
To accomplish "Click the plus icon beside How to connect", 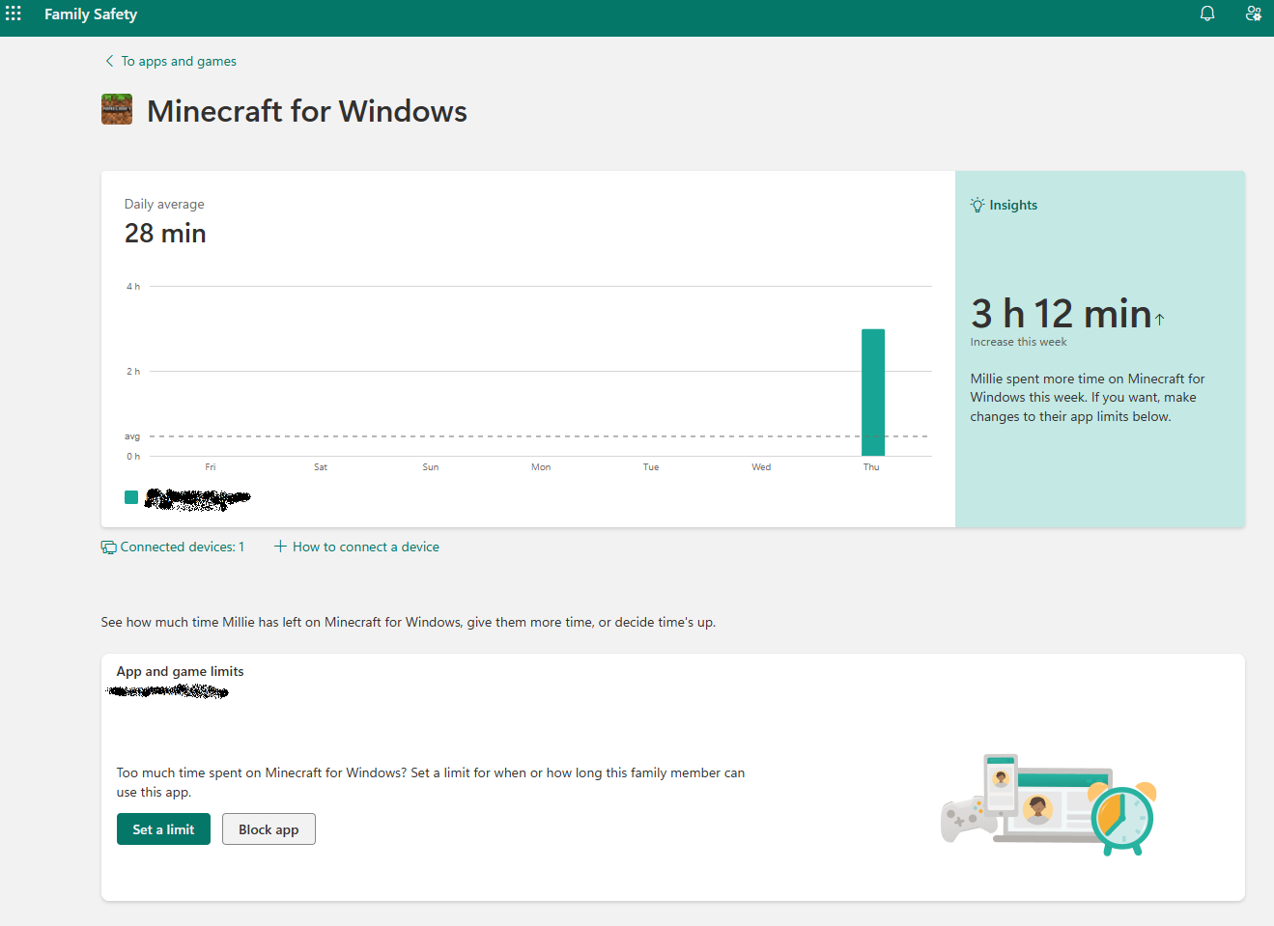I will click(x=279, y=546).
